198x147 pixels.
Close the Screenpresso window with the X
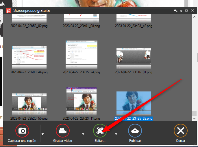[x=193, y=10]
